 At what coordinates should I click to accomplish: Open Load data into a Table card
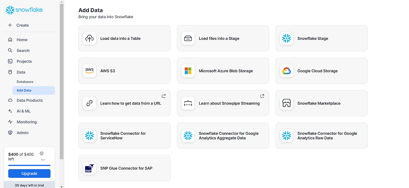pyautogui.click(x=124, y=38)
